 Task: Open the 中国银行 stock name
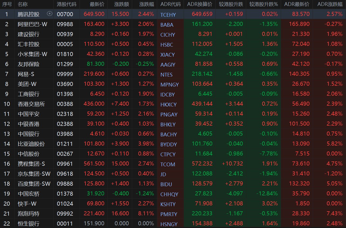[x=29, y=134]
